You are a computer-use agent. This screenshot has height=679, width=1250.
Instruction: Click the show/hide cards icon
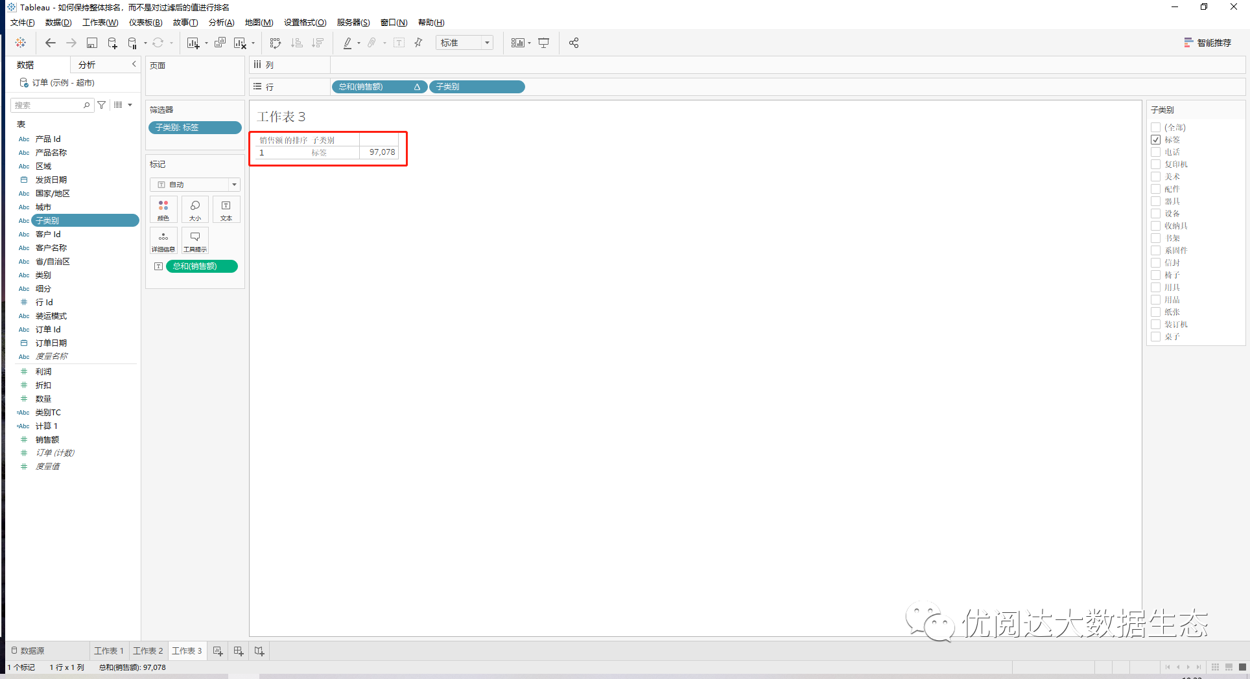[x=517, y=43]
